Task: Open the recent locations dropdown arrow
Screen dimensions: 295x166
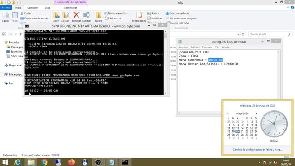Action: tap(16, 34)
